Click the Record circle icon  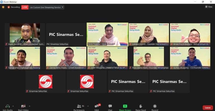tap(155, 106)
